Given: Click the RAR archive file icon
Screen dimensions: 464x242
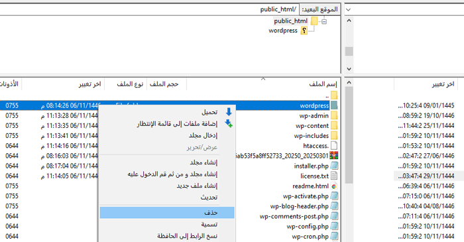Looking at the screenshot, I should [334, 156].
